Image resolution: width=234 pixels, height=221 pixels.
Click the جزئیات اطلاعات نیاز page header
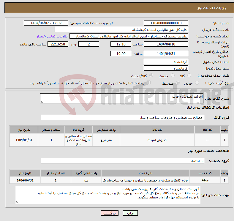pos(212,8)
